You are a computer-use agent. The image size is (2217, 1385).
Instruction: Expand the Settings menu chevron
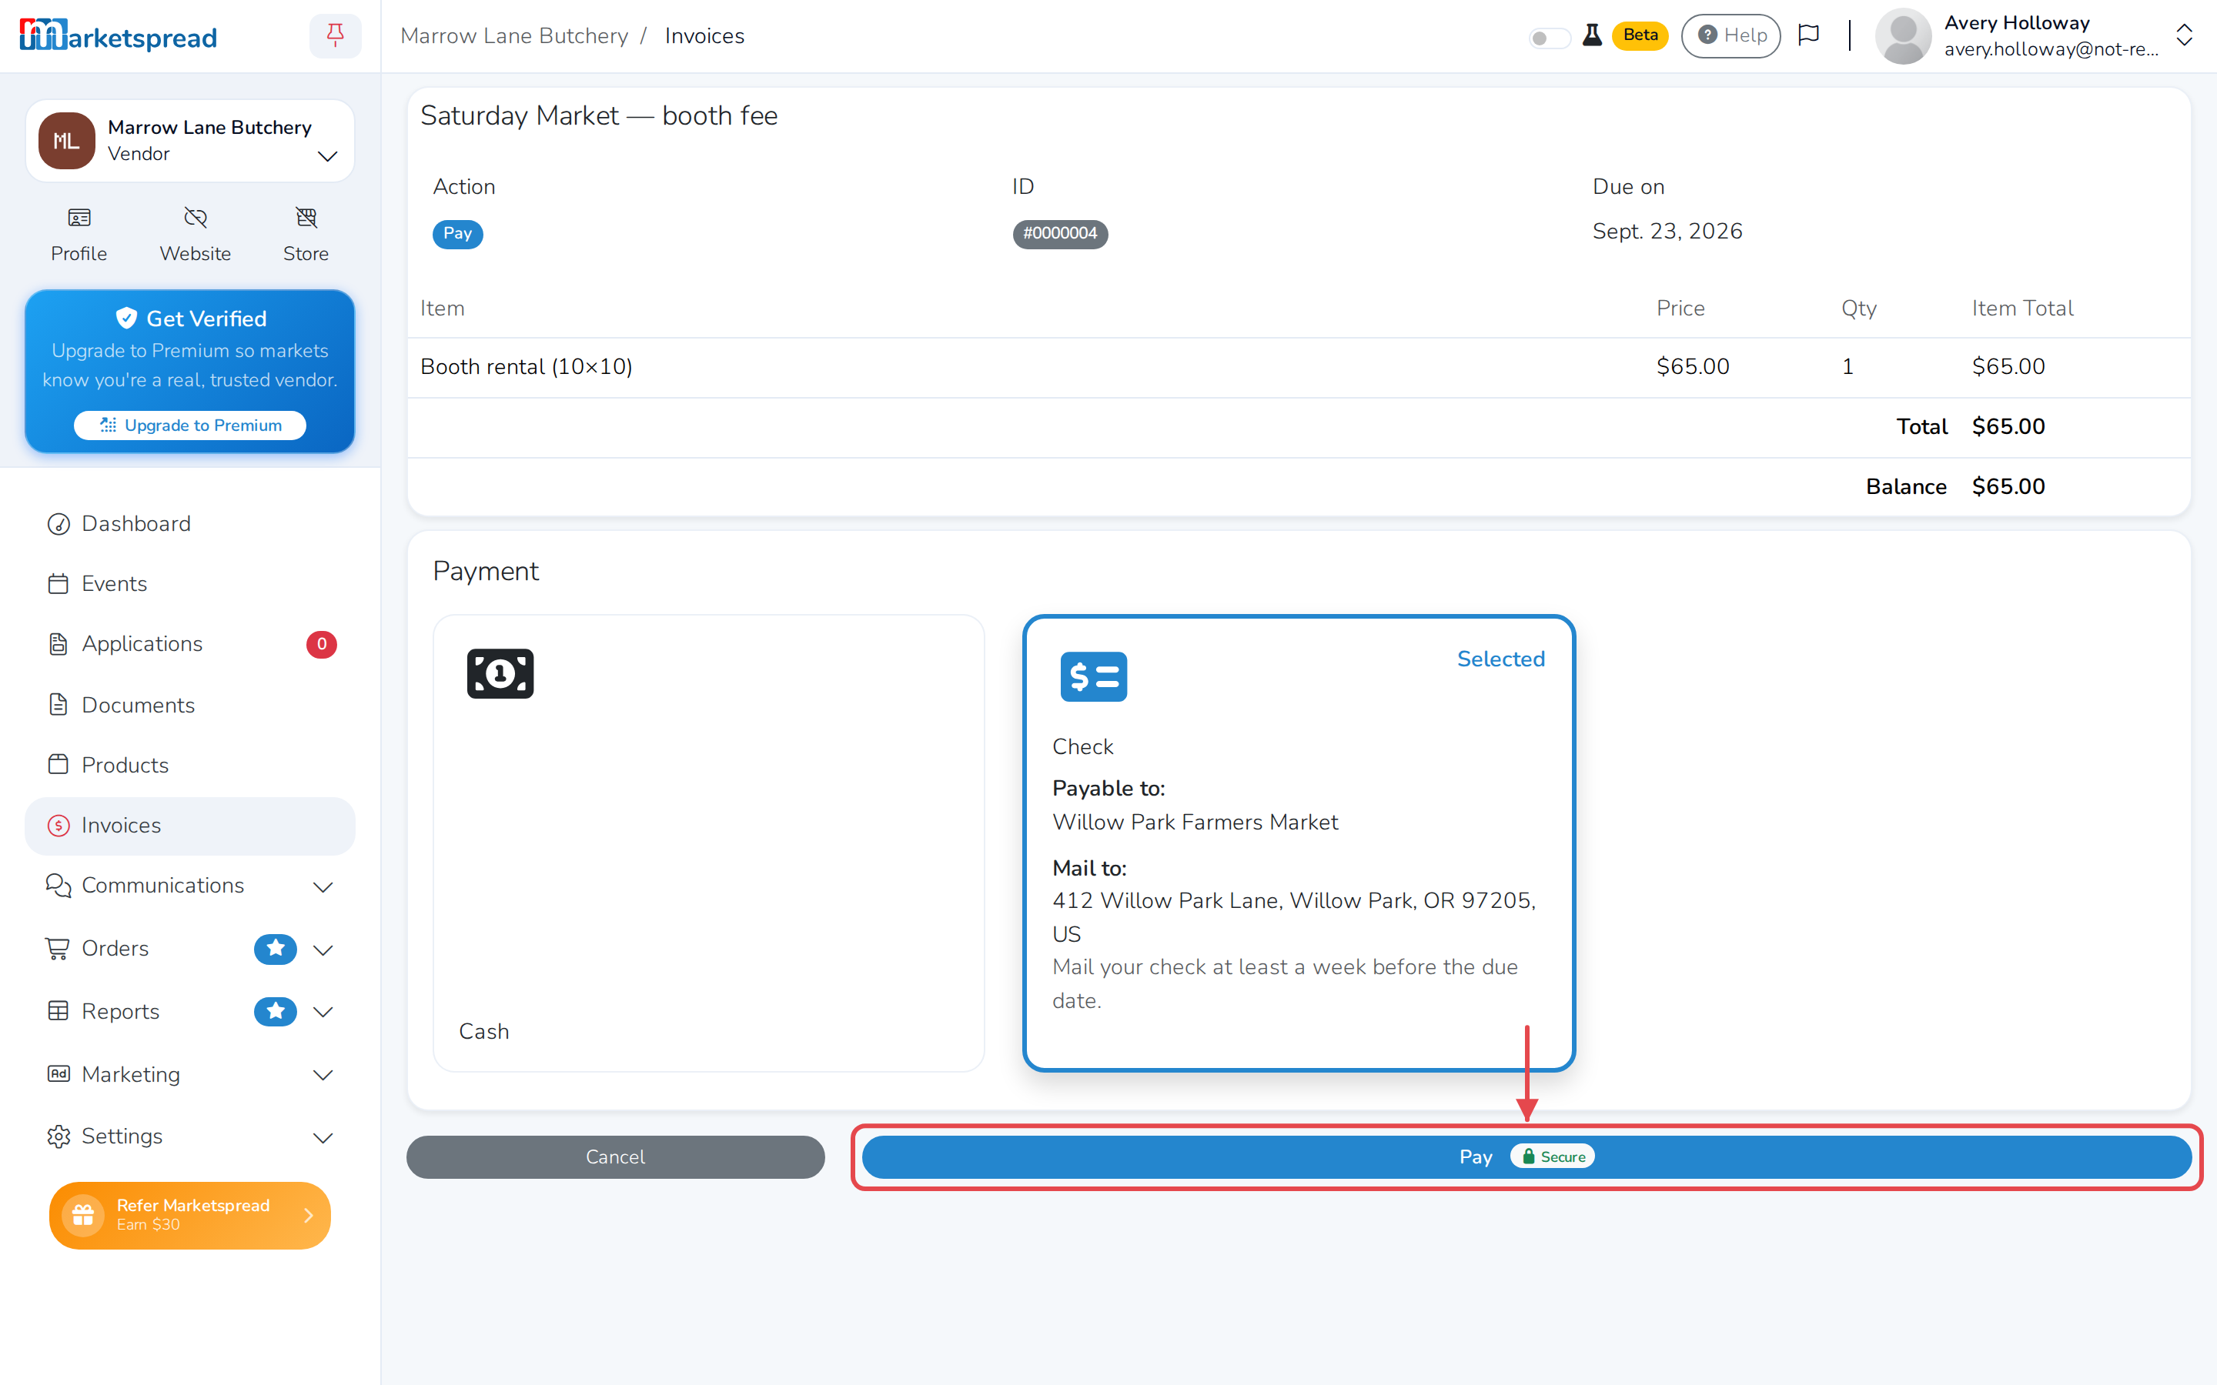[x=323, y=1136]
